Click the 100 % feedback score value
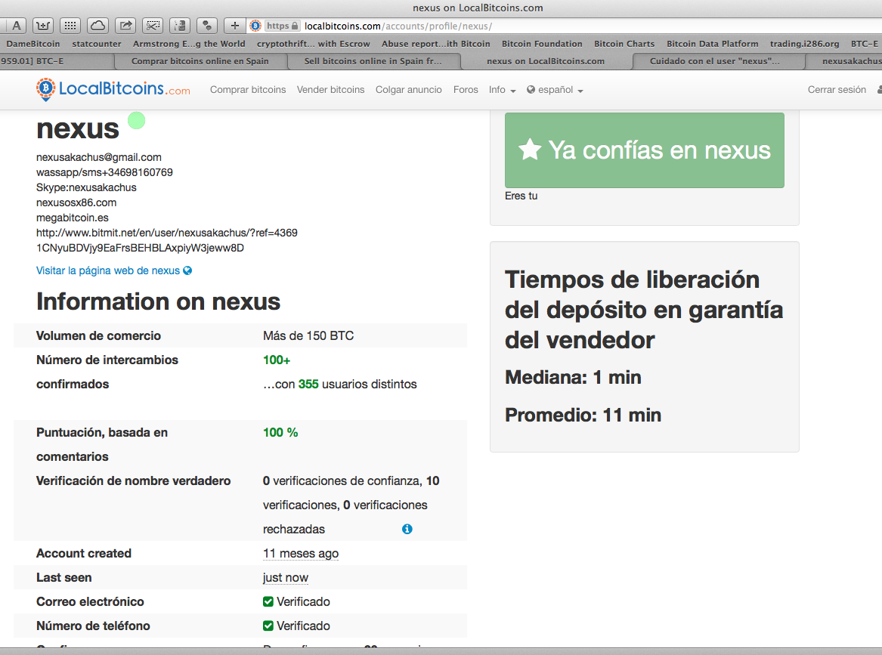Screen dimensions: 882x655 coord(280,432)
